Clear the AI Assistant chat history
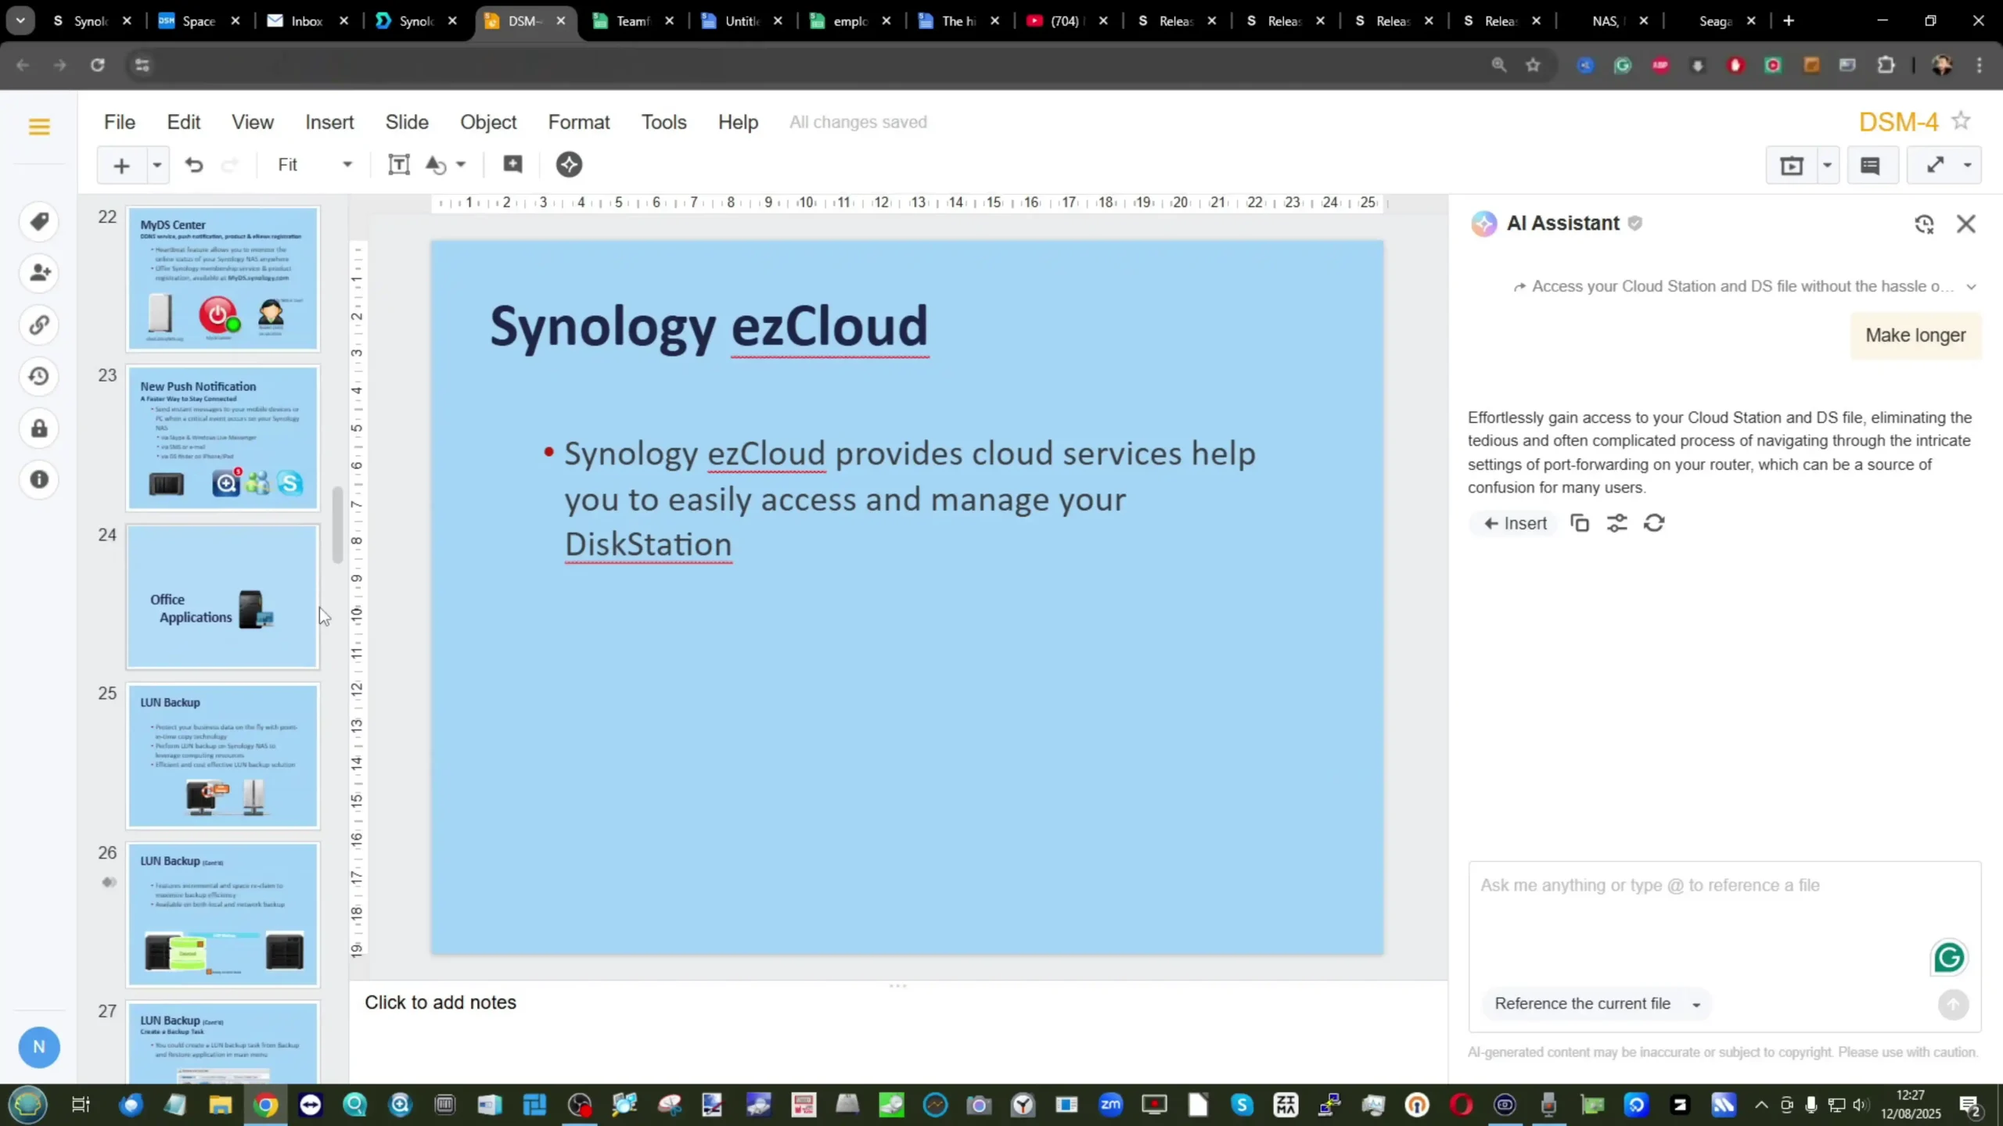 tap(1924, 224)
